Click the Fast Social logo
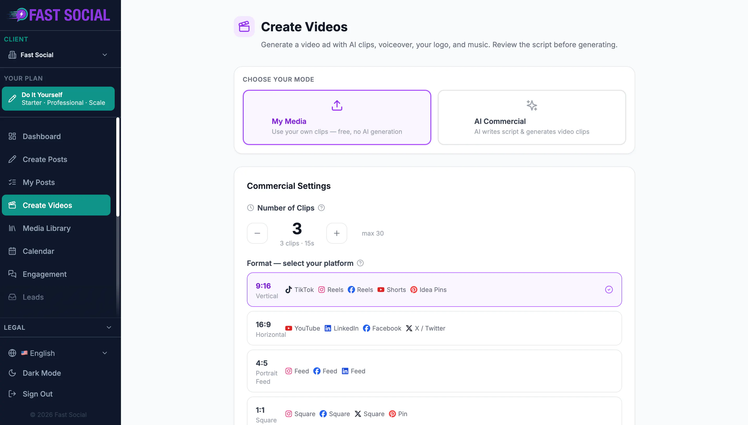748x425 pixels. click(x=59, y=15)
